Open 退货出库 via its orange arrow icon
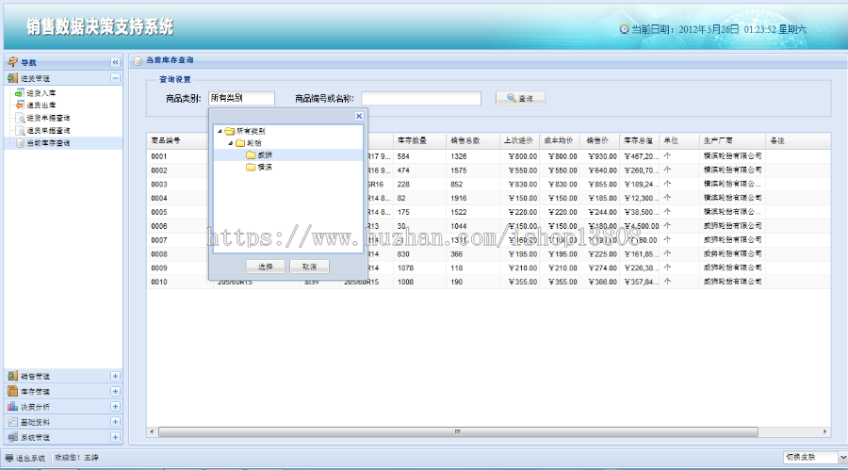 [20, 105]
